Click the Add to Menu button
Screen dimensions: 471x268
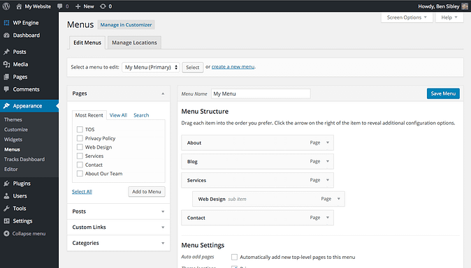coord(147,191)
